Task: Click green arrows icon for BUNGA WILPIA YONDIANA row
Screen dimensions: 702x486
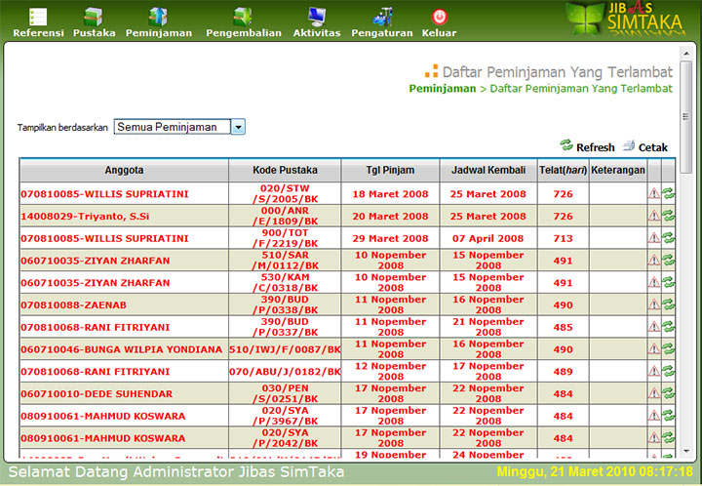Action: [x=669, y=349]
